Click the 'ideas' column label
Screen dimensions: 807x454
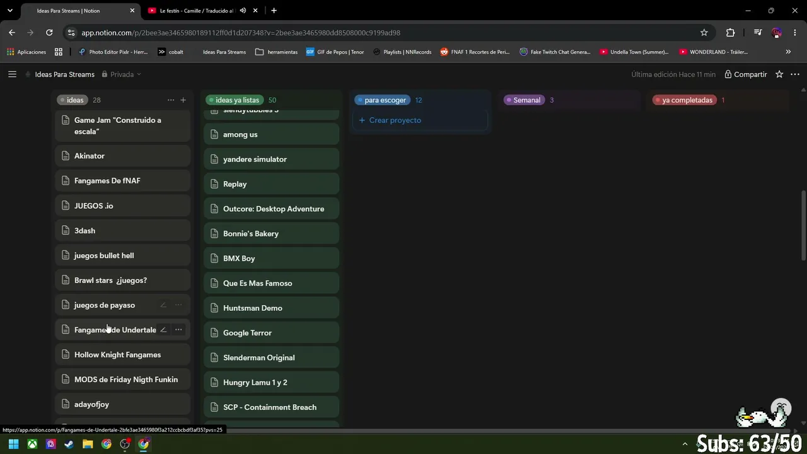click(72, 100)
